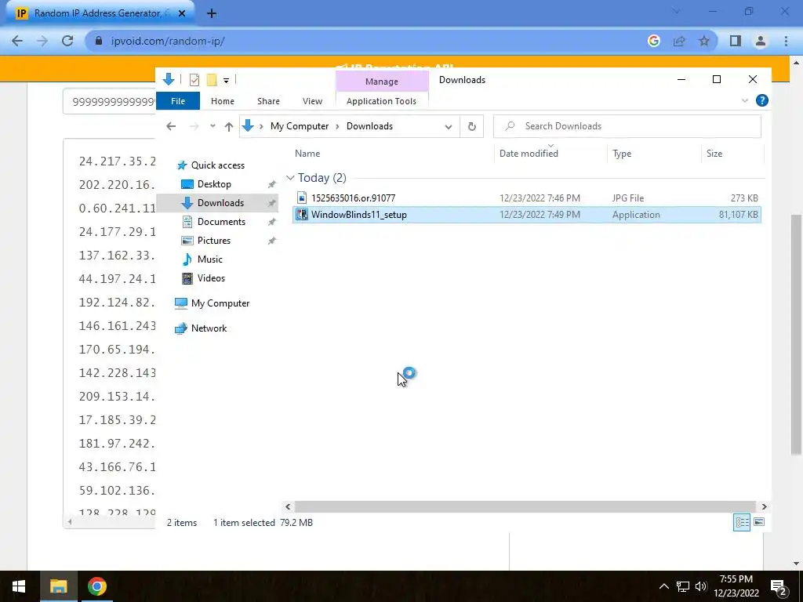
Task: Click the horizontal scrollbar in file list
Action: [x=525, y=506]
